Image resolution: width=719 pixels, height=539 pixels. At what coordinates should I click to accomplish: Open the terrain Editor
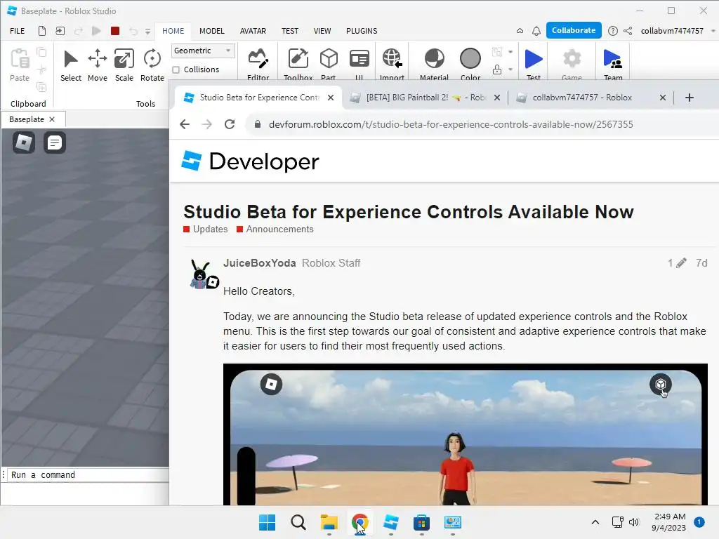point(258,64)
